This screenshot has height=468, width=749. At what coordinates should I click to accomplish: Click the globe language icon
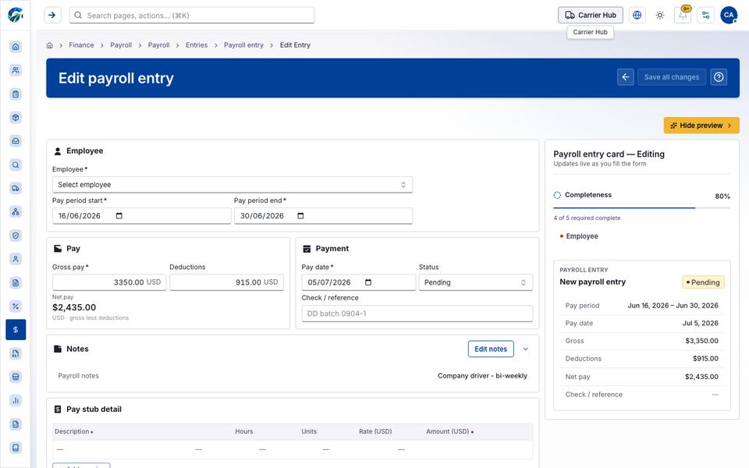pyautogui.click(x=637, y=16)
